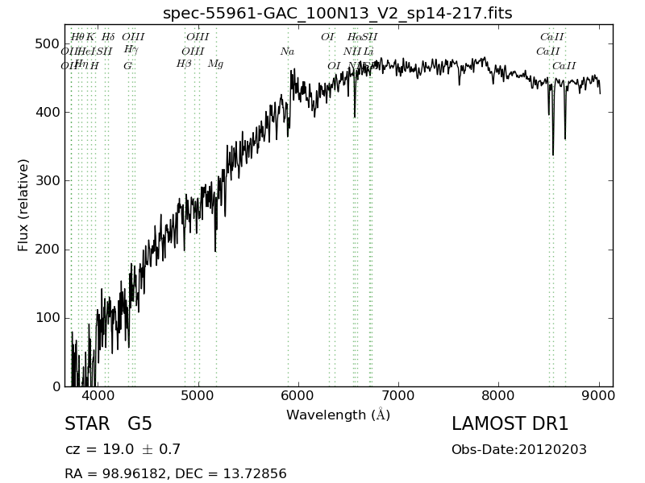645x483 pixels.
Task: Select the 'Flux (relative)' y-axis label
Action: (23, 205)
